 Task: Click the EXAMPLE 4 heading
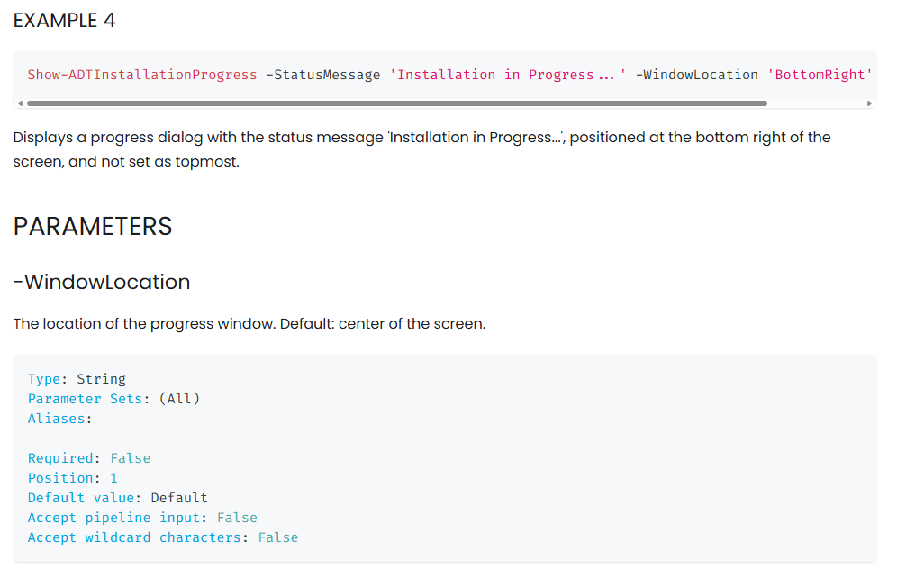(x=65, y=21)
